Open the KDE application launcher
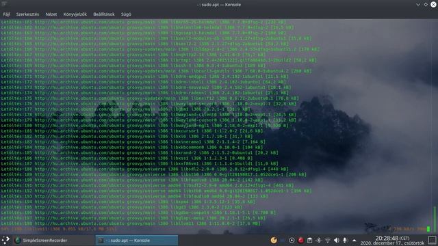 tap(5, 240)
